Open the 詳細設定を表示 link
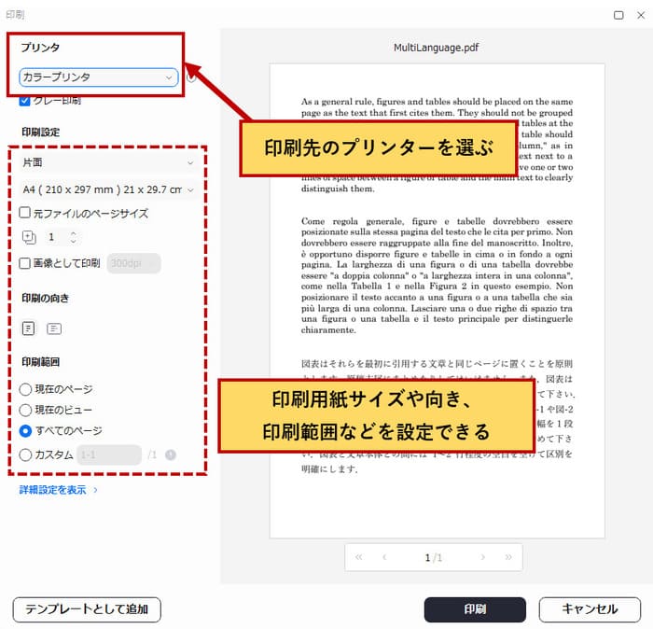 click(58, 490)
